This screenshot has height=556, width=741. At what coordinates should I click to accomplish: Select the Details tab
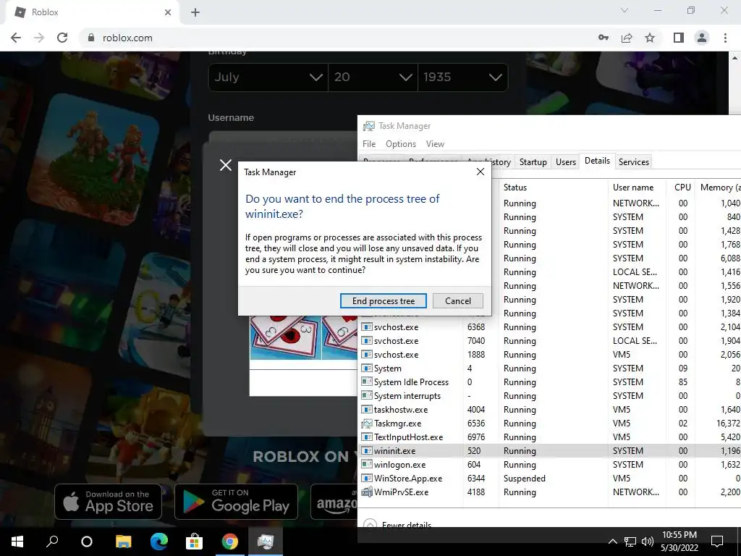tap(597, 161)
